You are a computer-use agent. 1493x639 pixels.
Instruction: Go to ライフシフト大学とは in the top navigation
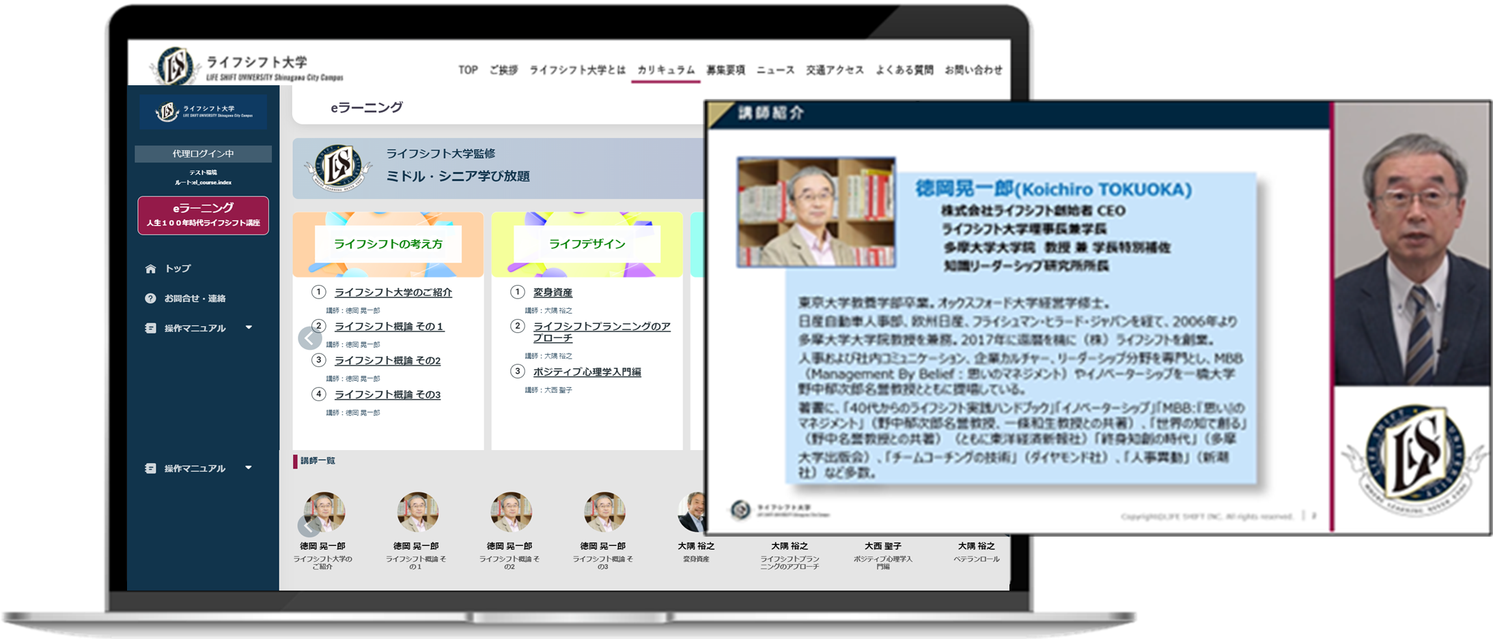tap(577, 70)
